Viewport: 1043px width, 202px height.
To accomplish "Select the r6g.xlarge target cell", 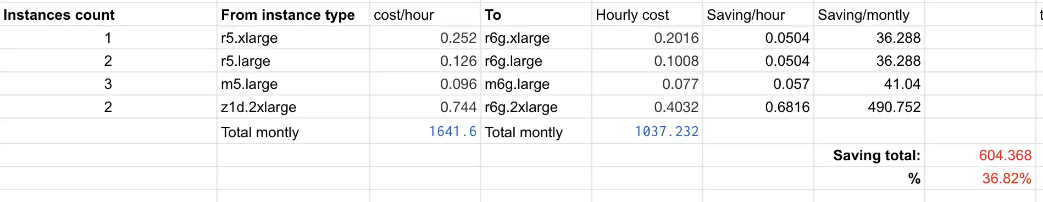I will coord(536,38).
